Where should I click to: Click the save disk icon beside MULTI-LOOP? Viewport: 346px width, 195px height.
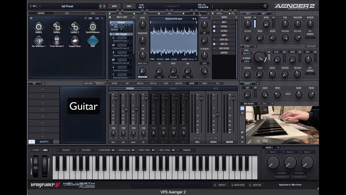point(110,17)
